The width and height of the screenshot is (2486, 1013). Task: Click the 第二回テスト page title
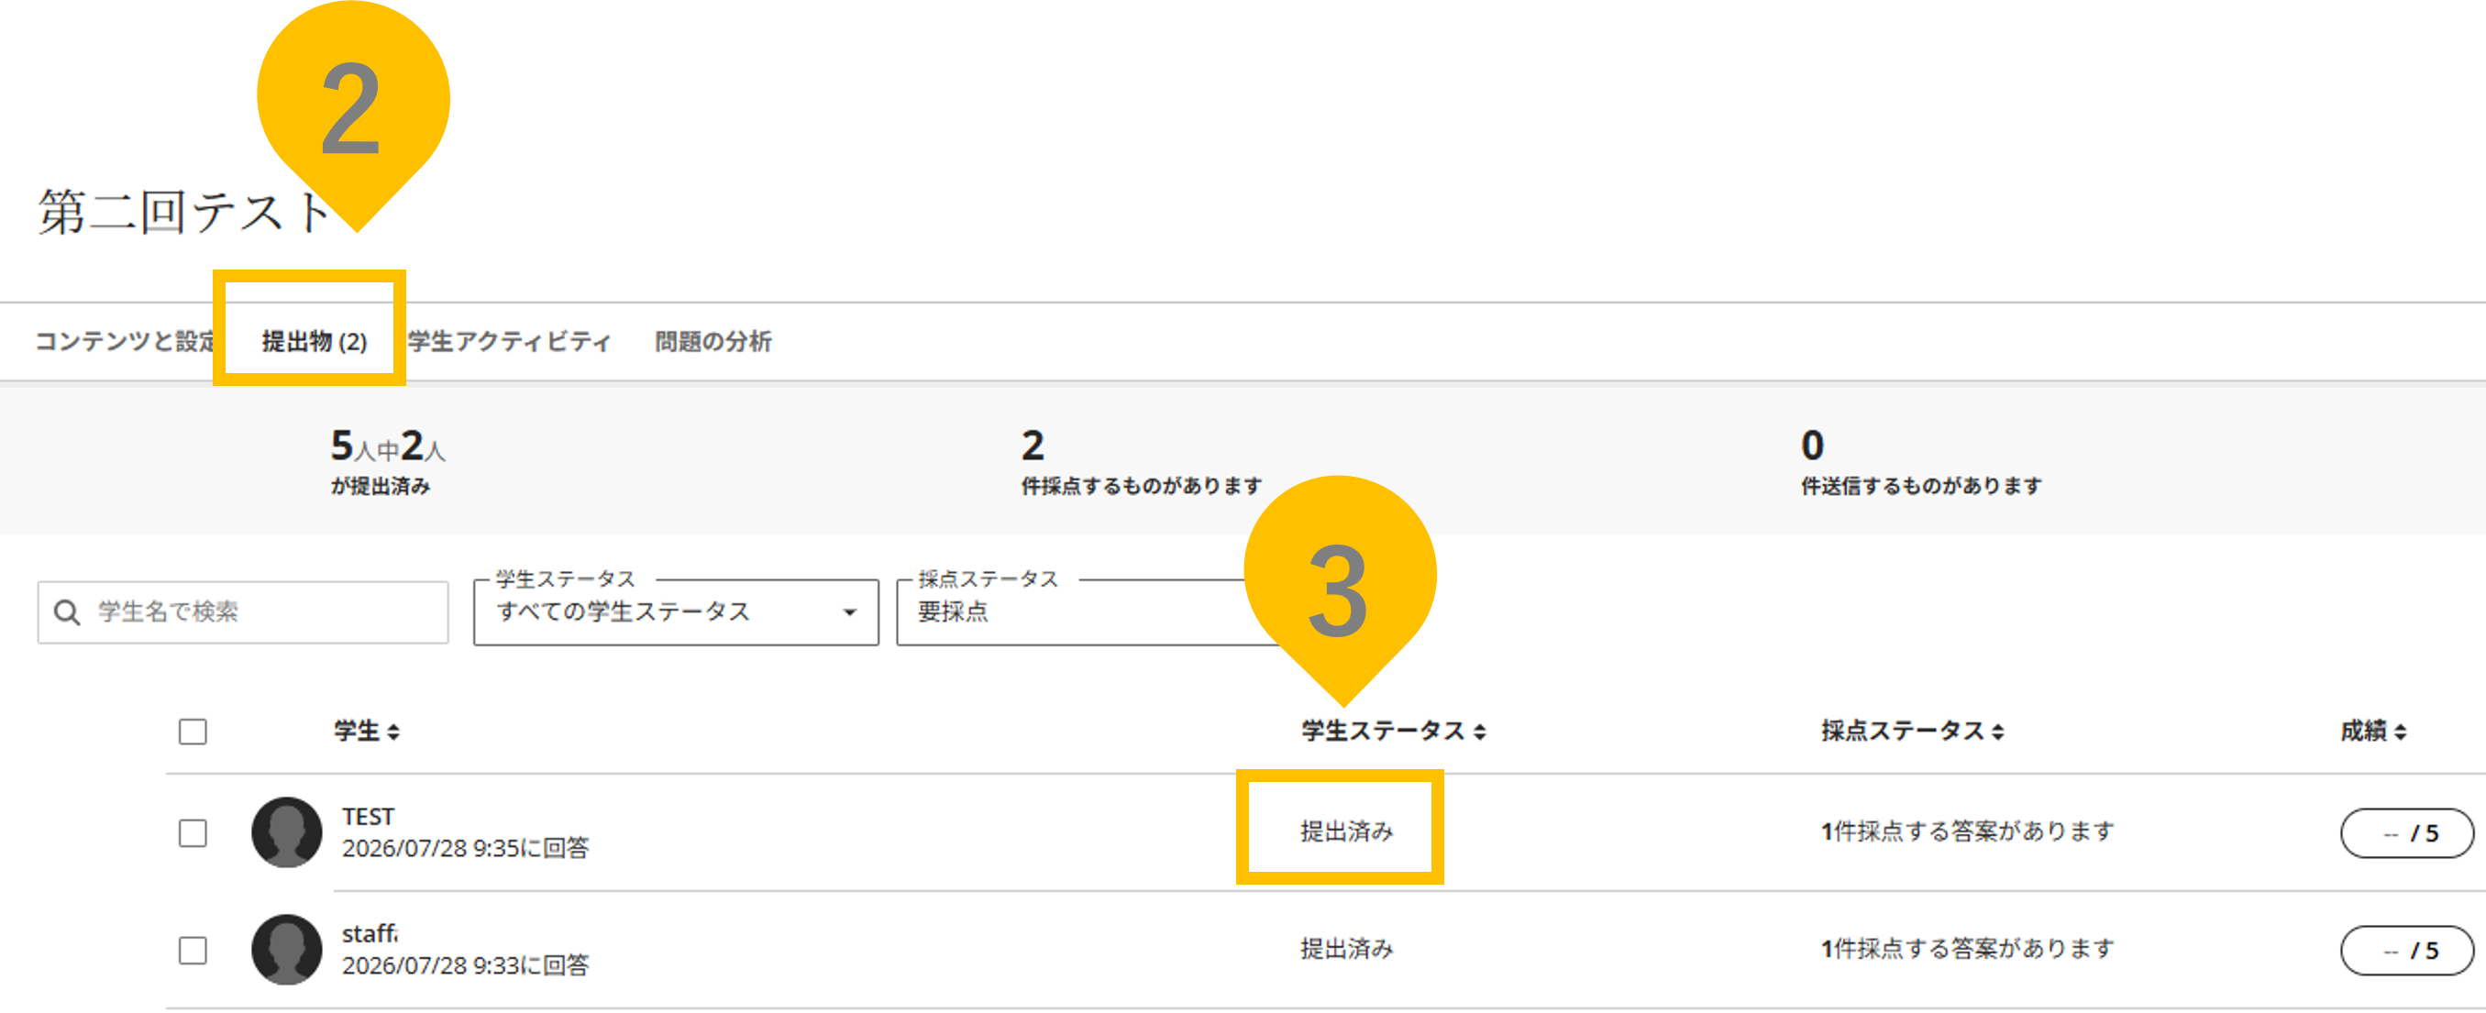(x=183, y=211)
